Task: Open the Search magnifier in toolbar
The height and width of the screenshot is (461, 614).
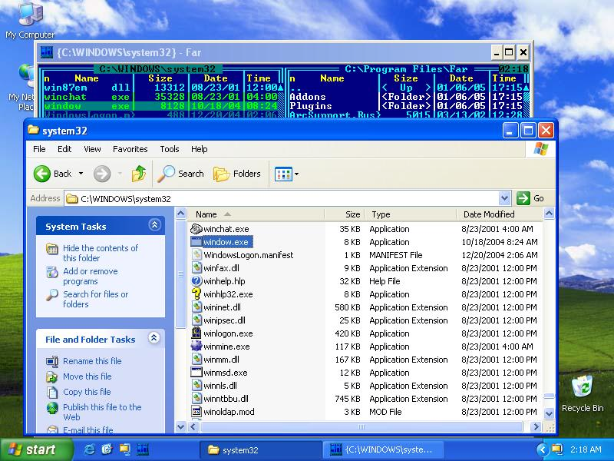Action: tap(166, 174)
